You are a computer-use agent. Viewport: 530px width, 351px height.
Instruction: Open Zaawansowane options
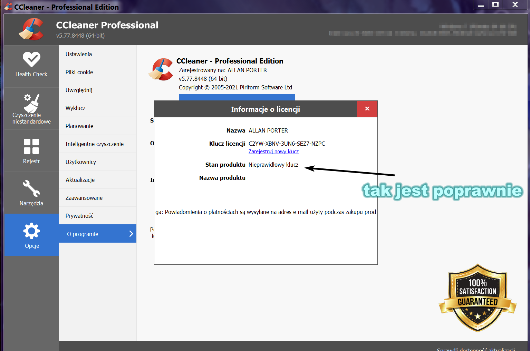click(x=97, y=198)
